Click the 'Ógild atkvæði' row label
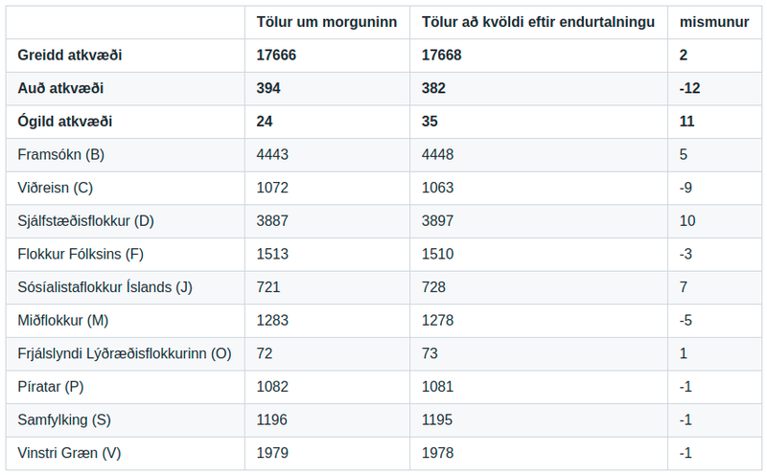This screenshot has height=475, width=767. click(x=65, y=122)
